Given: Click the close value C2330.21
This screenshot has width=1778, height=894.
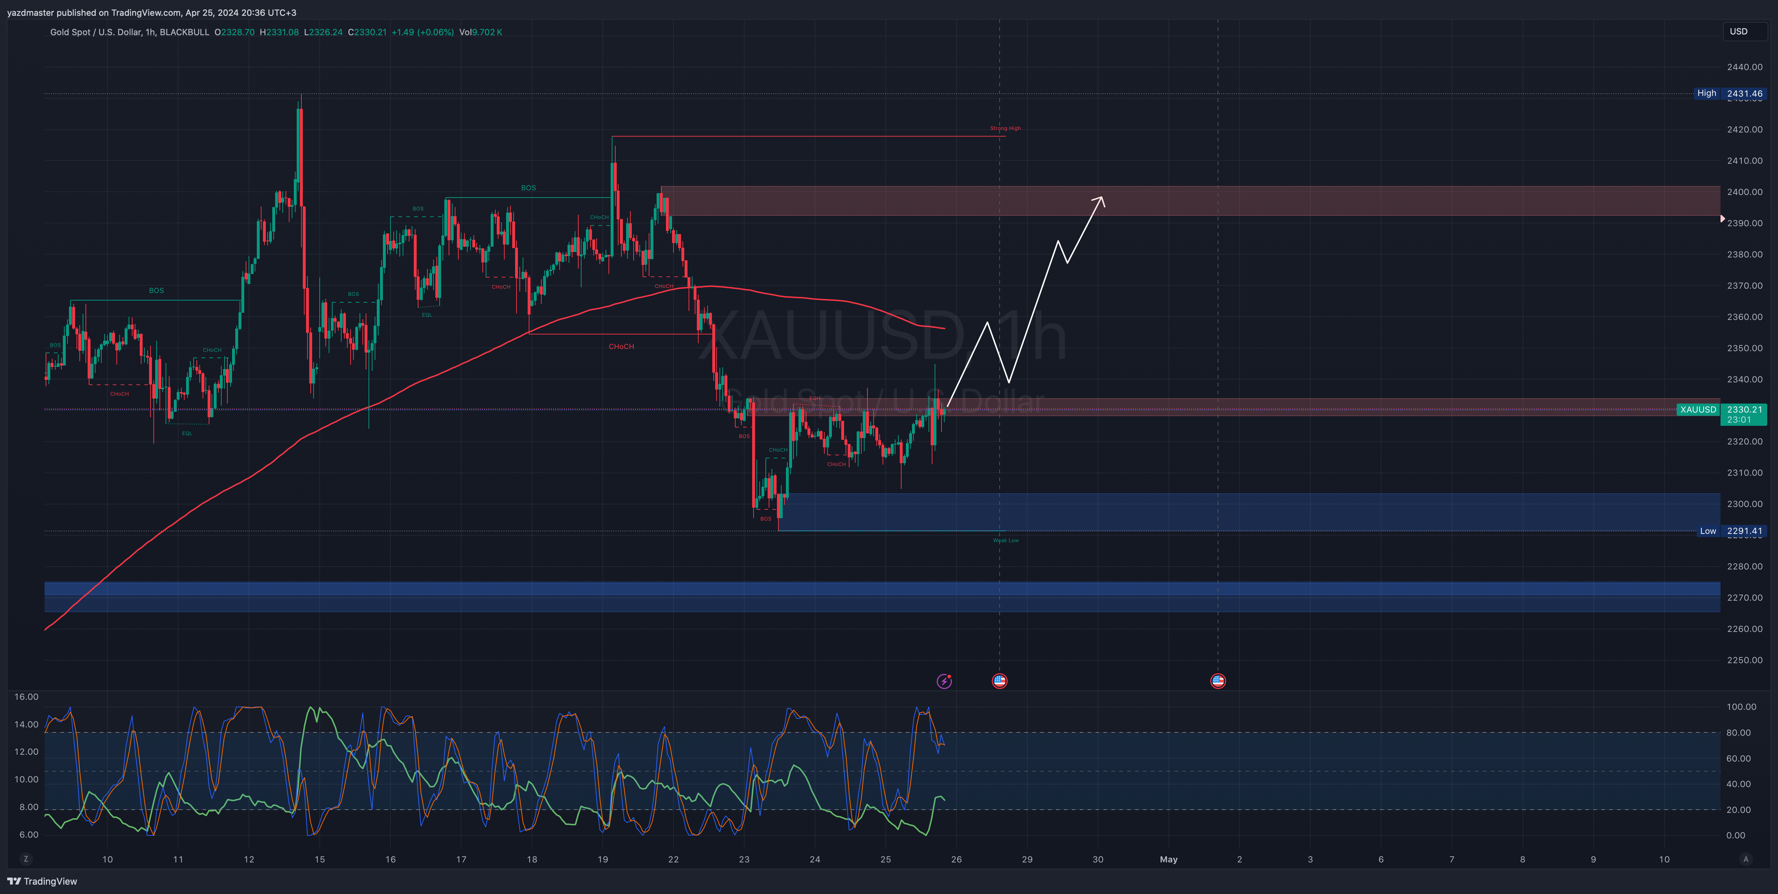Looking at the screenshot, I should [x=367, y=32].
